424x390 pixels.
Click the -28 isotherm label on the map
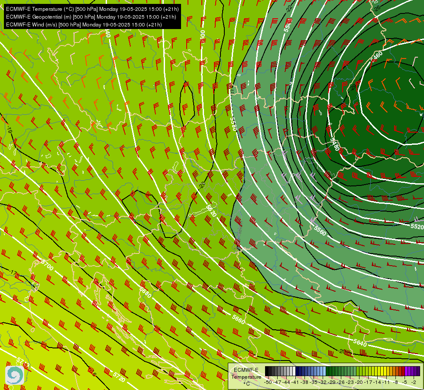coord(336,180)
